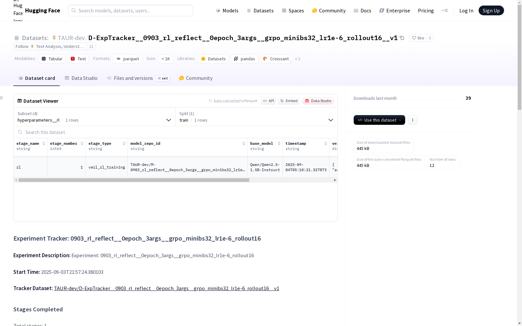This screenshot has width=522, height=326.
Task: Sort by the stage_type column icon
Action: coord(124,143)
